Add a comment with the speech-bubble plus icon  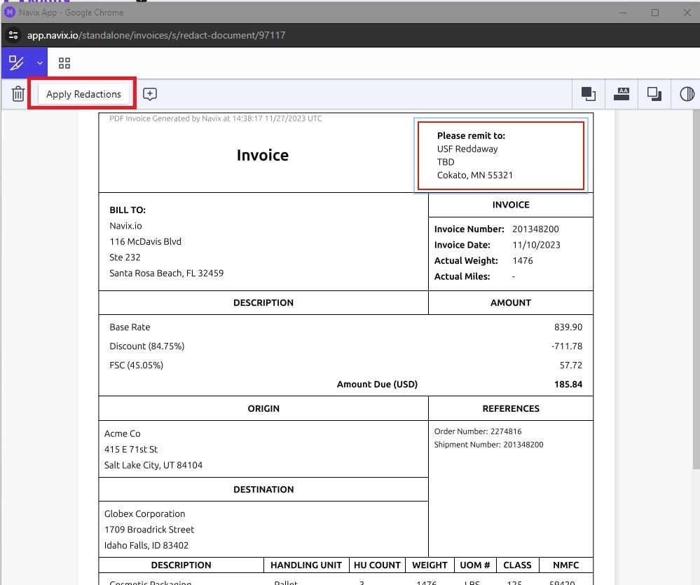(x=149, y=94)
